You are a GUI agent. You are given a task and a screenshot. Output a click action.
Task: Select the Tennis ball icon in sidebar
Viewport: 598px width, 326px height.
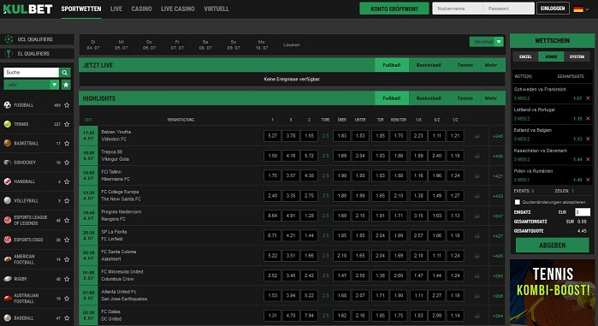(7, 124)
